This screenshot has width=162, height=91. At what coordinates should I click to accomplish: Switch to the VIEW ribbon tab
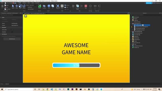coord(33,3)
